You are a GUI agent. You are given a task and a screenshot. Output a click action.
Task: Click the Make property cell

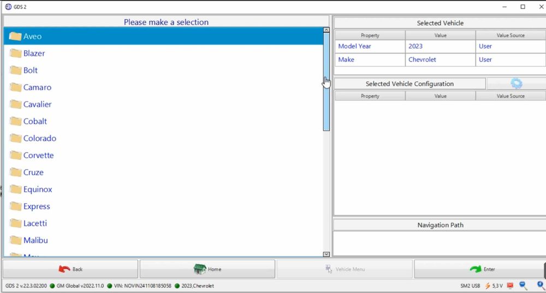tap(370, 59)
